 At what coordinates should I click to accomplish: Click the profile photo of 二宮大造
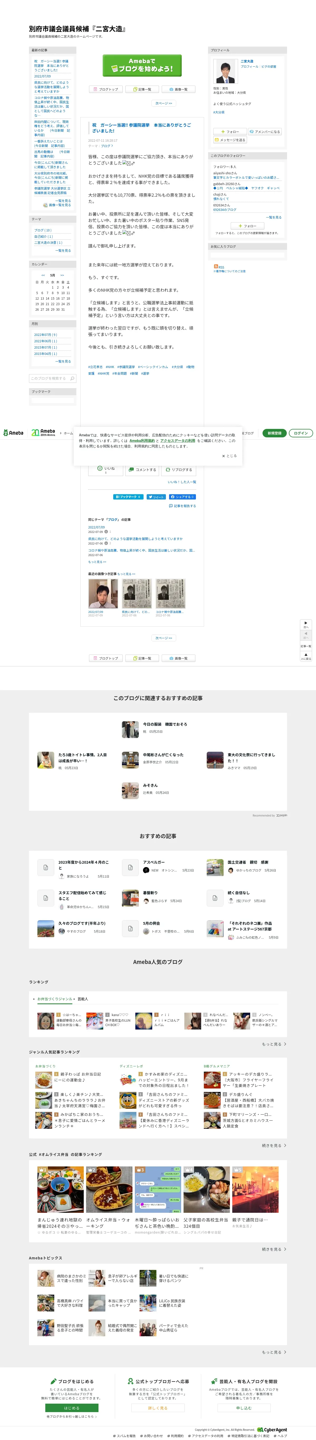[226, 71]
